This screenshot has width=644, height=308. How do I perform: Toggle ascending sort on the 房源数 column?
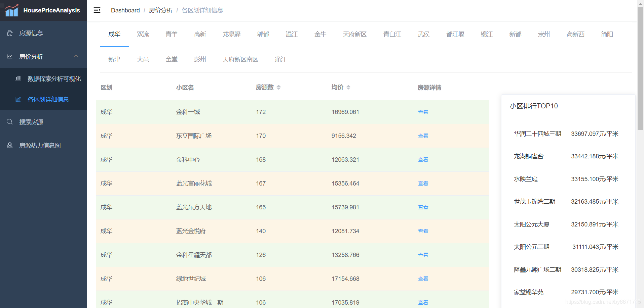tap(279, 85)
